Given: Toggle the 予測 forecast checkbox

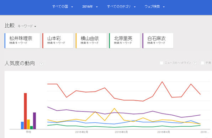Looking at the screenshot, I should (x=202, y=63).
